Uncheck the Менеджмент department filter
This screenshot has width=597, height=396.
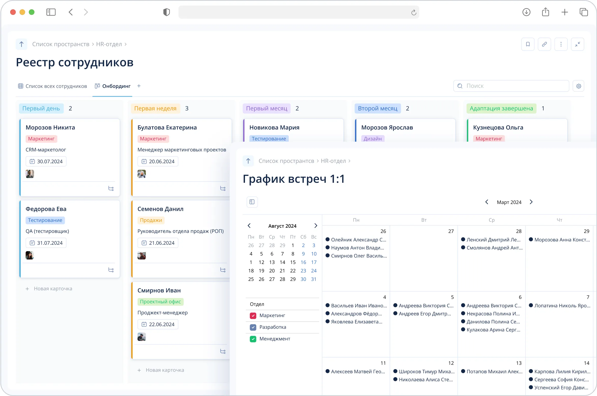[253, 339]
